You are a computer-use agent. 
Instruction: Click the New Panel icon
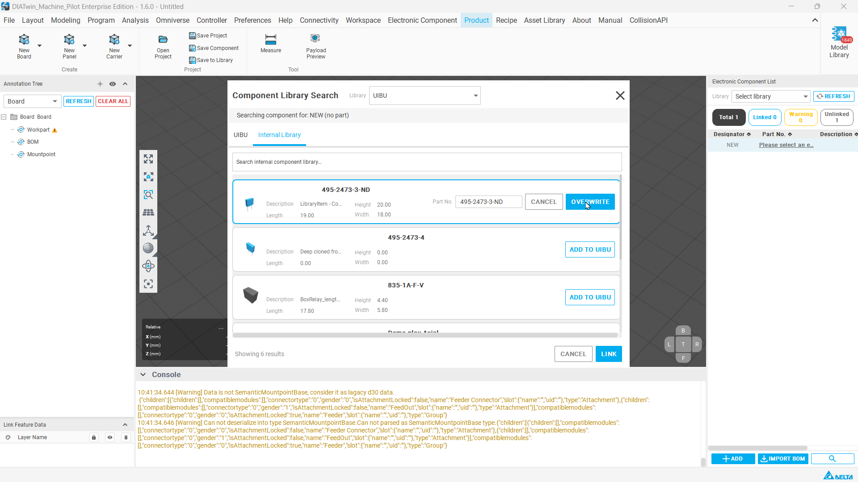point(69,39)
